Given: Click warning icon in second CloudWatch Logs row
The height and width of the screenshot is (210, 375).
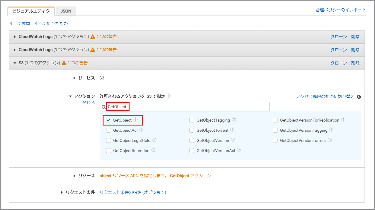Looking at the screenshot, I should click(x=93, y=50).
